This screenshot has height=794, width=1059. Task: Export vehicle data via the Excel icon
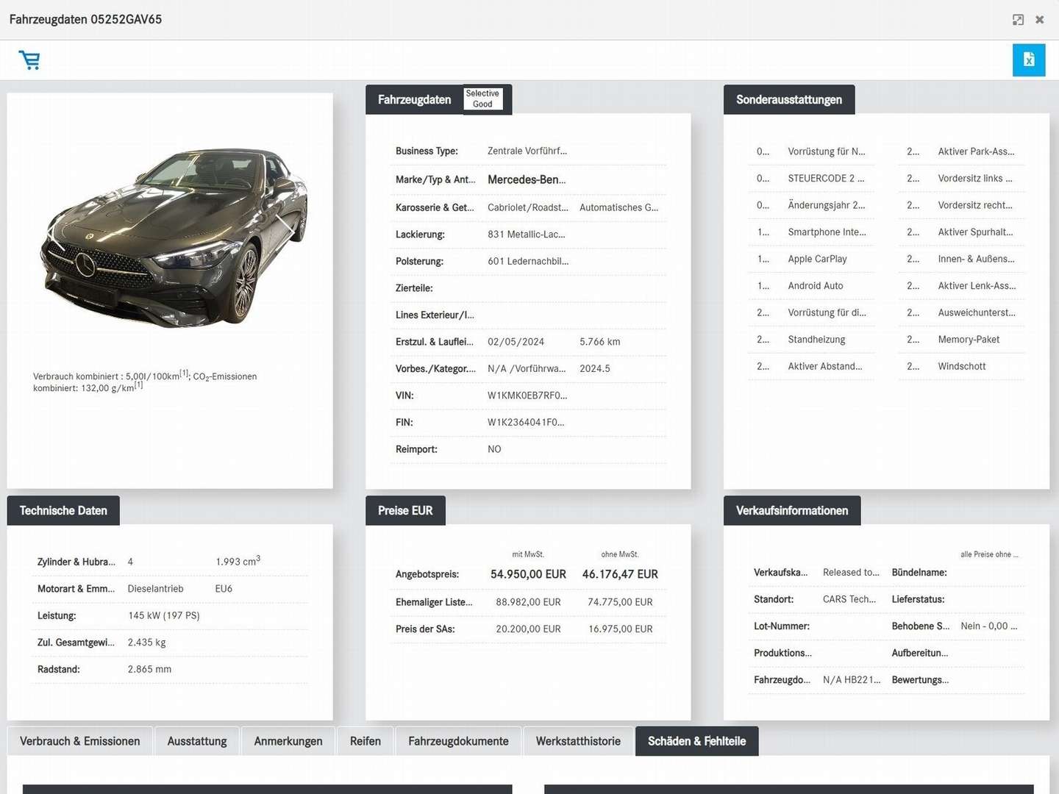[x=1029, y=60]
